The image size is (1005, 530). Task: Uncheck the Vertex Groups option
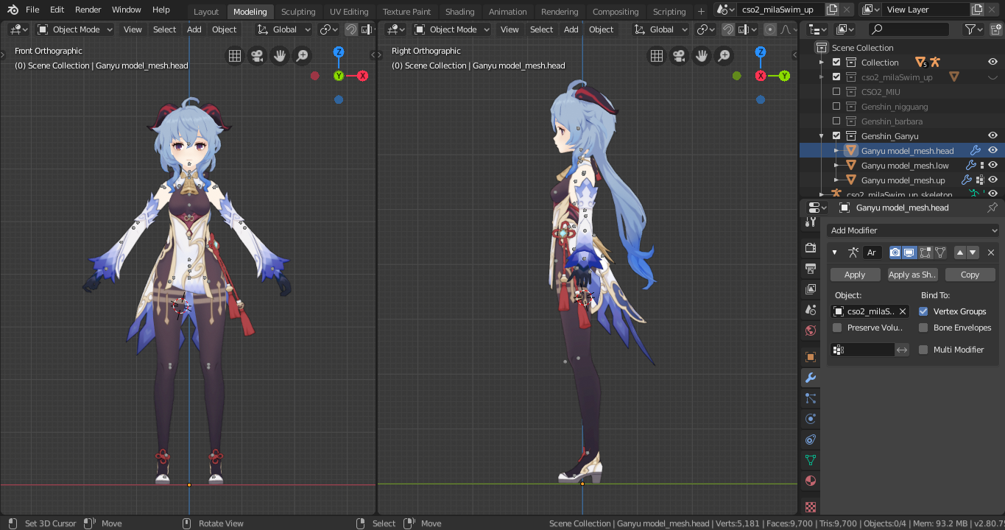923,311
